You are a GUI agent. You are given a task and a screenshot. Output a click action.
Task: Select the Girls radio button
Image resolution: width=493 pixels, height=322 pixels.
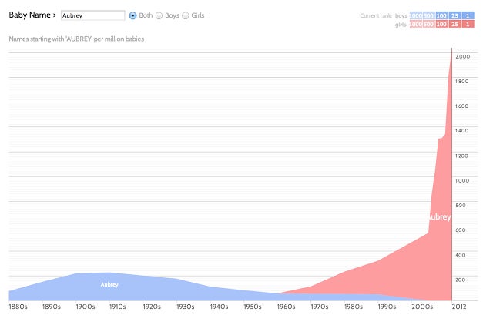[186, 15]
